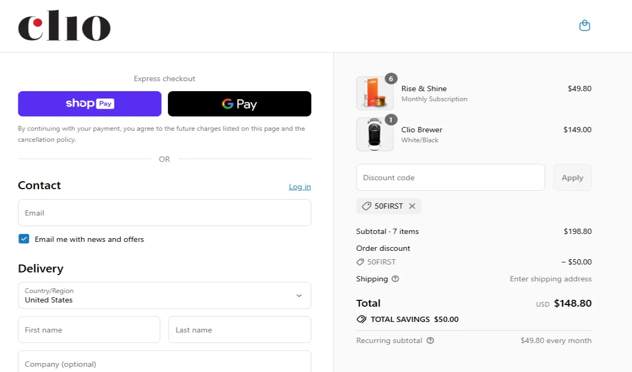632x372 pixels.
Task: Click the Shipping help question icon
Action: tap(396, 279)
